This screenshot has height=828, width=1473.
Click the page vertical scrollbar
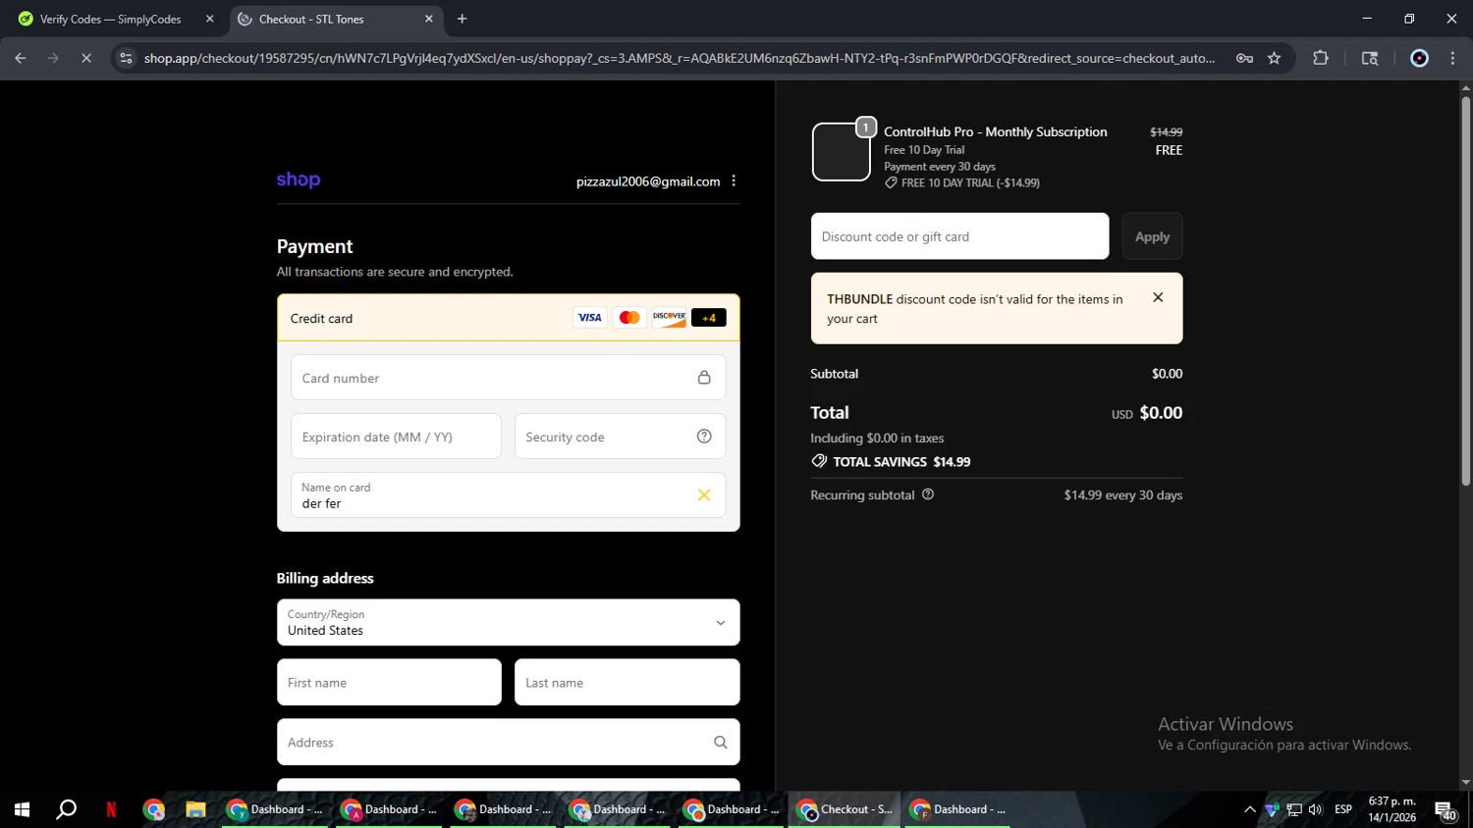click(1465, 290)
